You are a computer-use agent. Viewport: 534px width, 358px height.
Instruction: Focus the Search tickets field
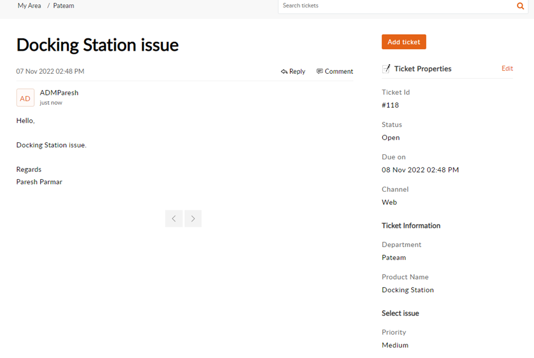395,6
